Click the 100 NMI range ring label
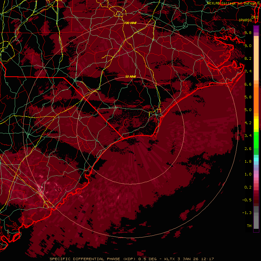The width and height of the screenshot is (261, 261). 130,23
